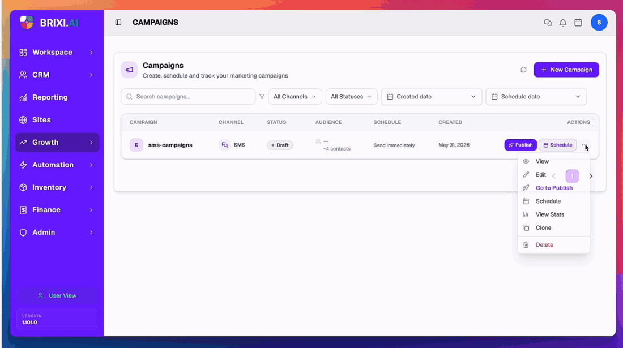
Task: Open the Created date picker
Action: pos(432,97)
